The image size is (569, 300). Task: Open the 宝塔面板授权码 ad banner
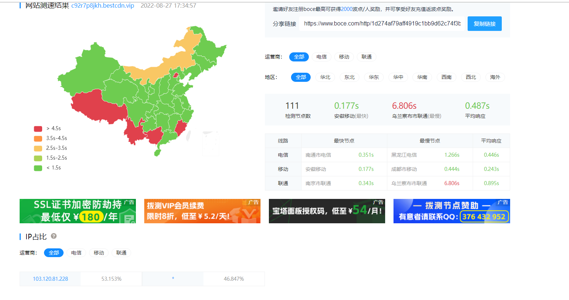(x=327, y=211)
